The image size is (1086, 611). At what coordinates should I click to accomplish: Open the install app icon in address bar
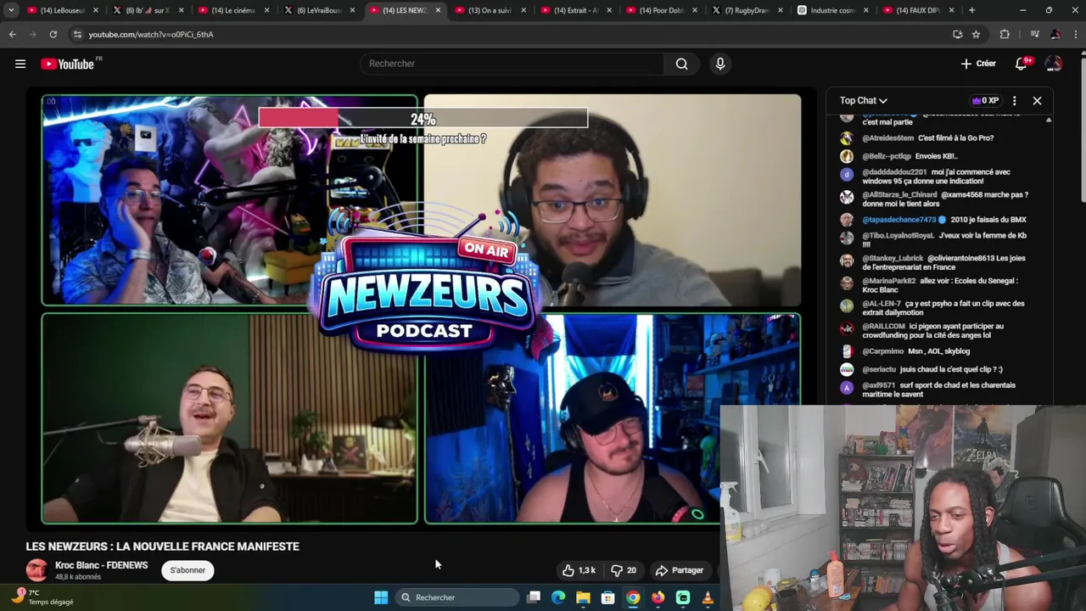pyautogui.click(x=957, y=34)
